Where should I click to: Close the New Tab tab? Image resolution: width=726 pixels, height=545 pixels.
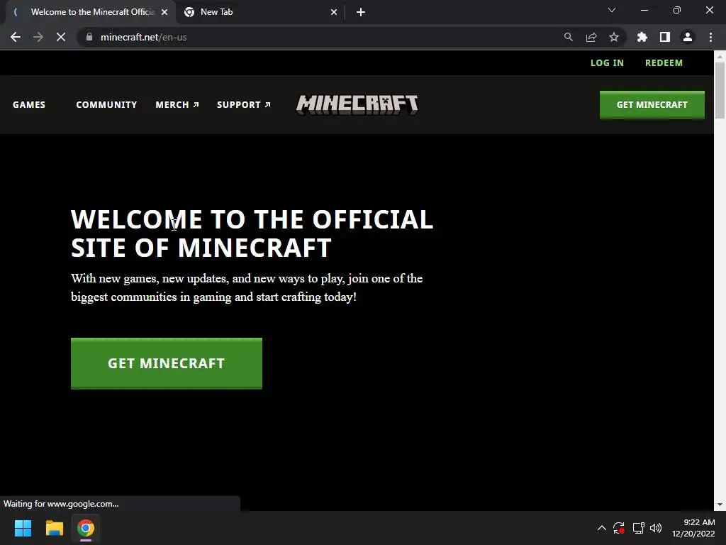click(x=334, y=12)
